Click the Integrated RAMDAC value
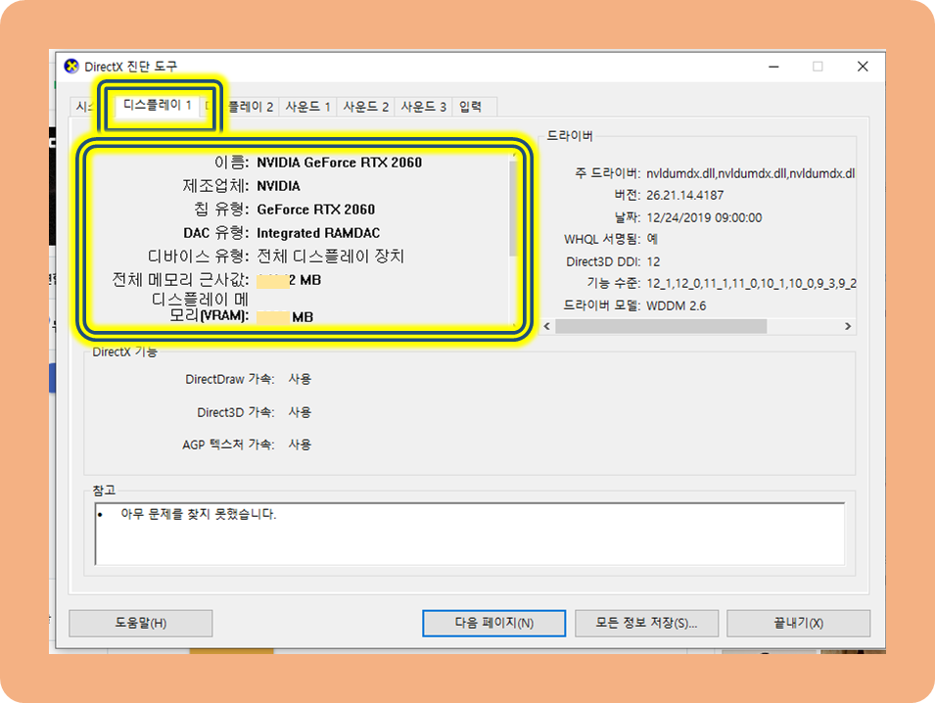Image resolution: width=935 pixels, height=703 pixels. 318,233
